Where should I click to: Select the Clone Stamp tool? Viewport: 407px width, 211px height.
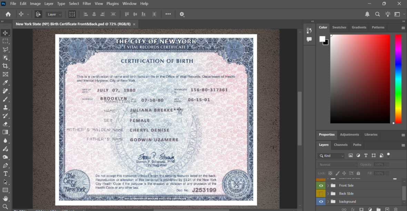[x=5, y=107]
